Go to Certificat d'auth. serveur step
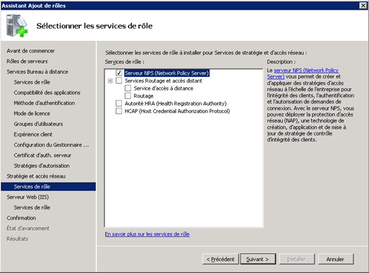Viewport: 369px width, 273px height. pos(42,155)
